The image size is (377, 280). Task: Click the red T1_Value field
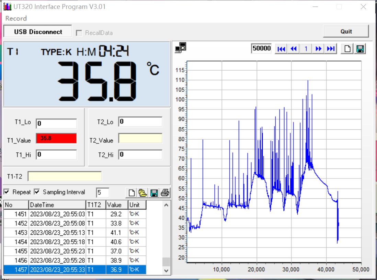tap(56, 138)
